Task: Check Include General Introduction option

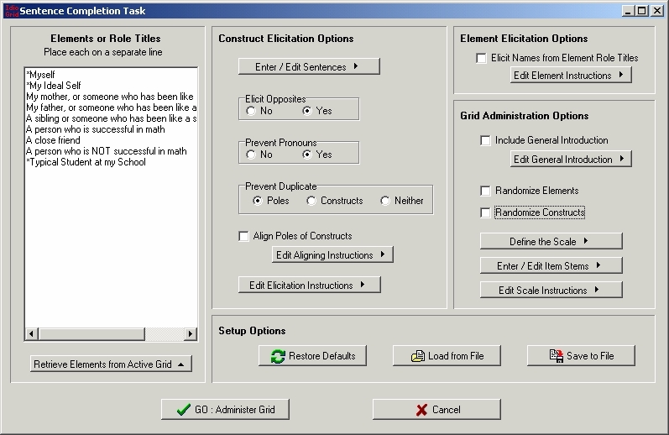Action: [x=485, y=140]
